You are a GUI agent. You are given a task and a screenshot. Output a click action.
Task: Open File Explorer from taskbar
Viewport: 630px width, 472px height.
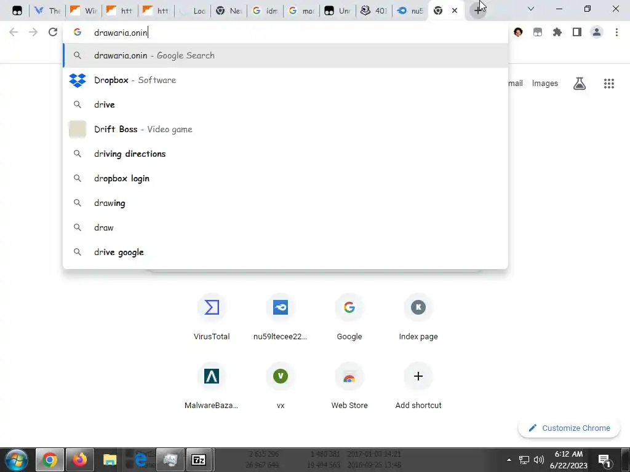point(110,460)
